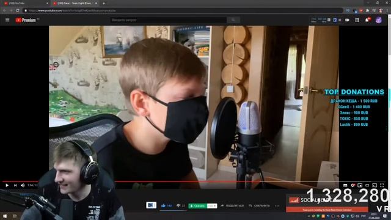
Task: Enter fullscreen mode
Action: pyautogui.click(x=382, y=185)
